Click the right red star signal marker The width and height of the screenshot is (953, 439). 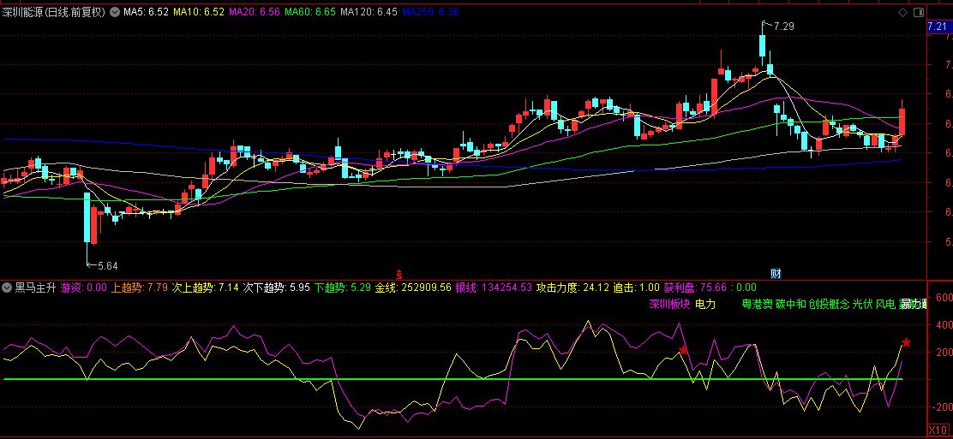coord(907,342)
